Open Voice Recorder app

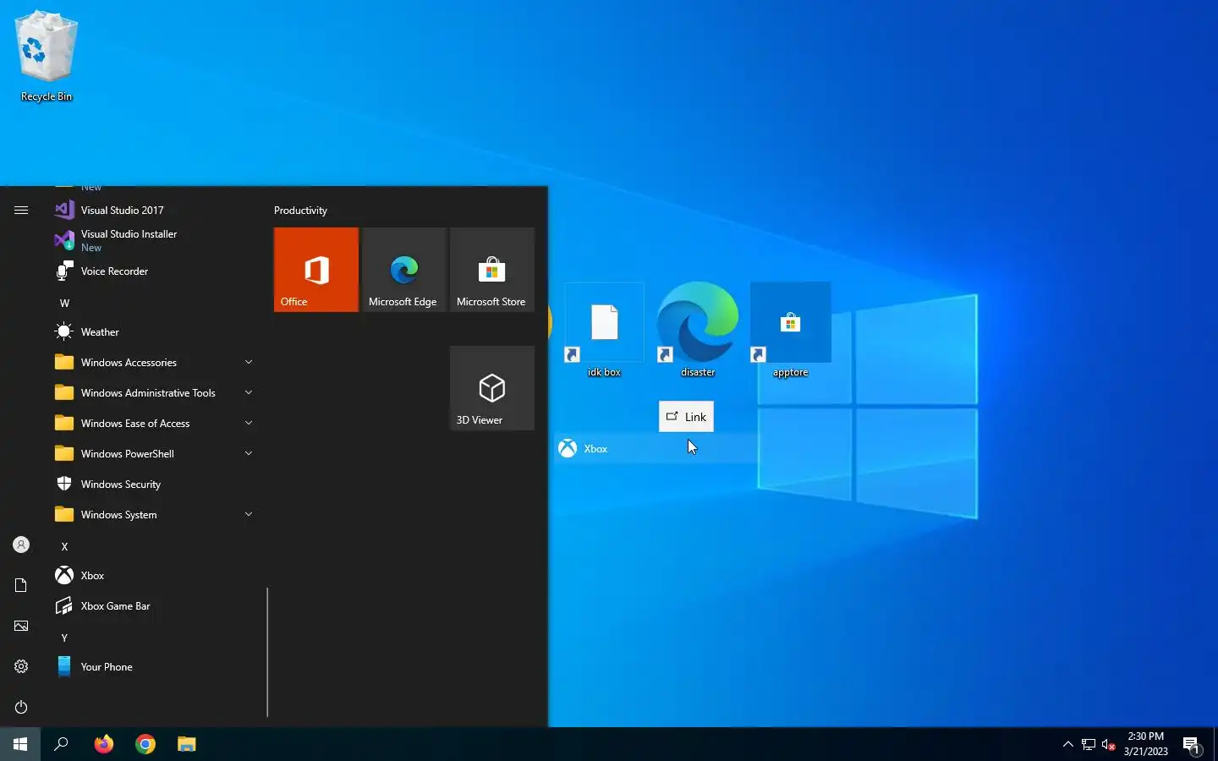pyautogui.click(x=156, y=271)
